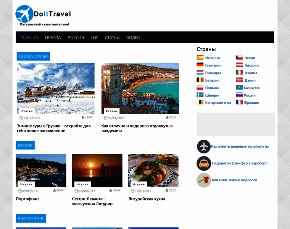
Task: Open the Канарские о-ва link
Action: (x=218, y=103)
